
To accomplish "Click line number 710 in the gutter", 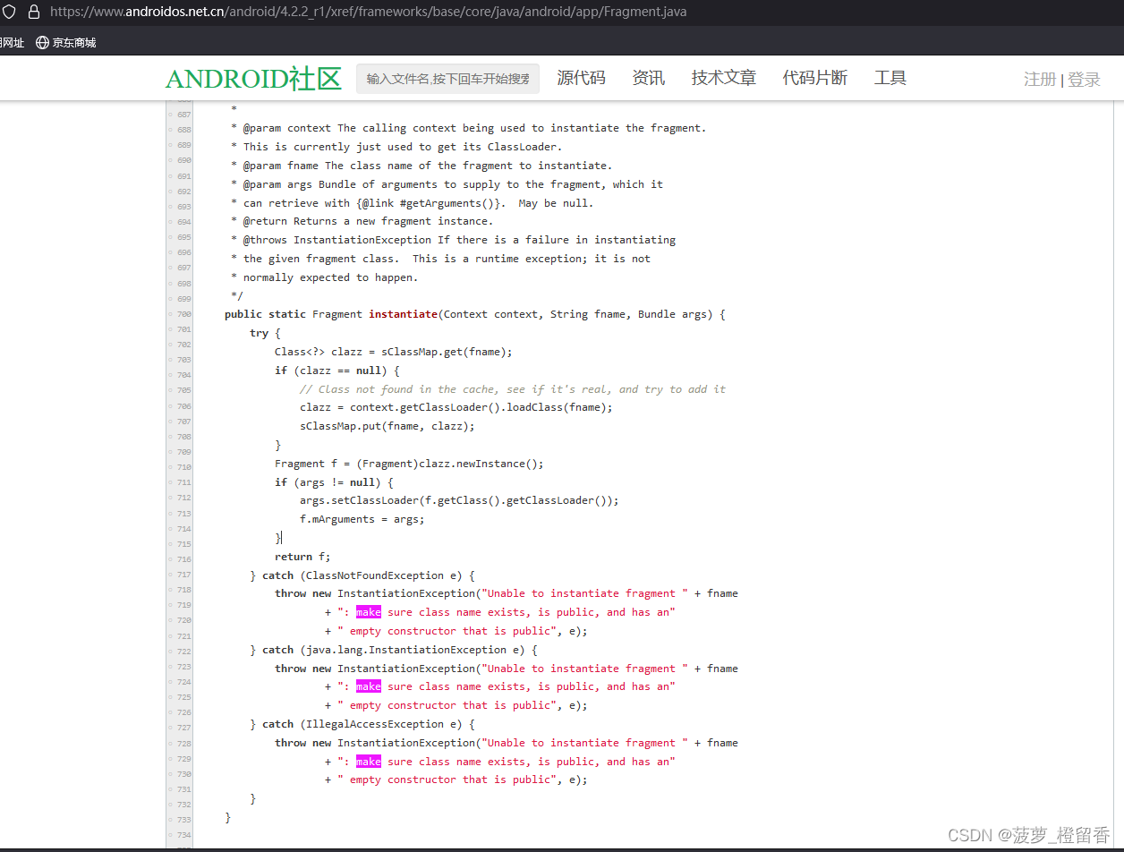I will (183, 467).
